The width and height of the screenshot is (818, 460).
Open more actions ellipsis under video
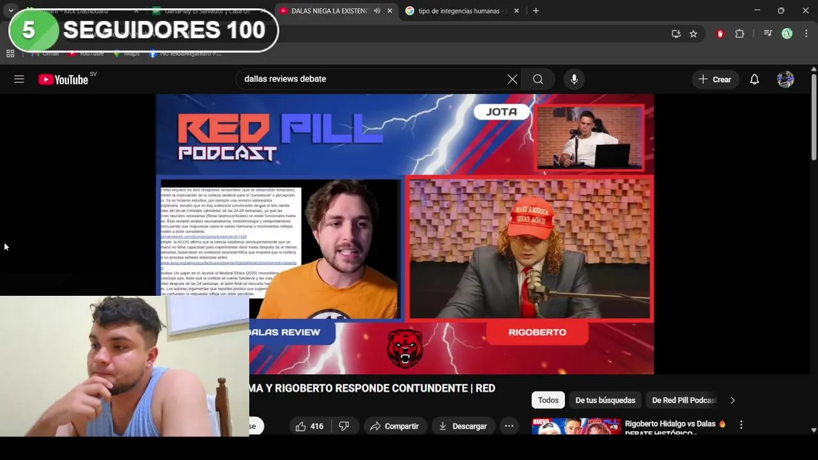[509, 426]
